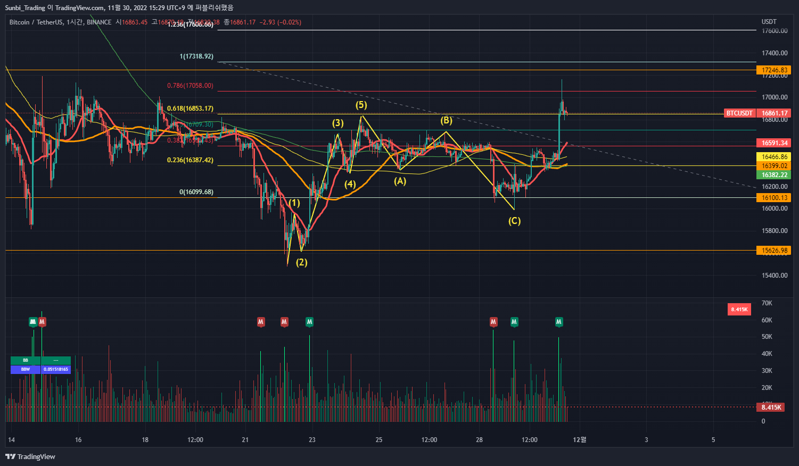
Task: Click the 70K volume axis value
Action: click(x=767, y=303)
